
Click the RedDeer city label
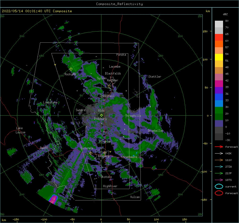coord(113,80)
